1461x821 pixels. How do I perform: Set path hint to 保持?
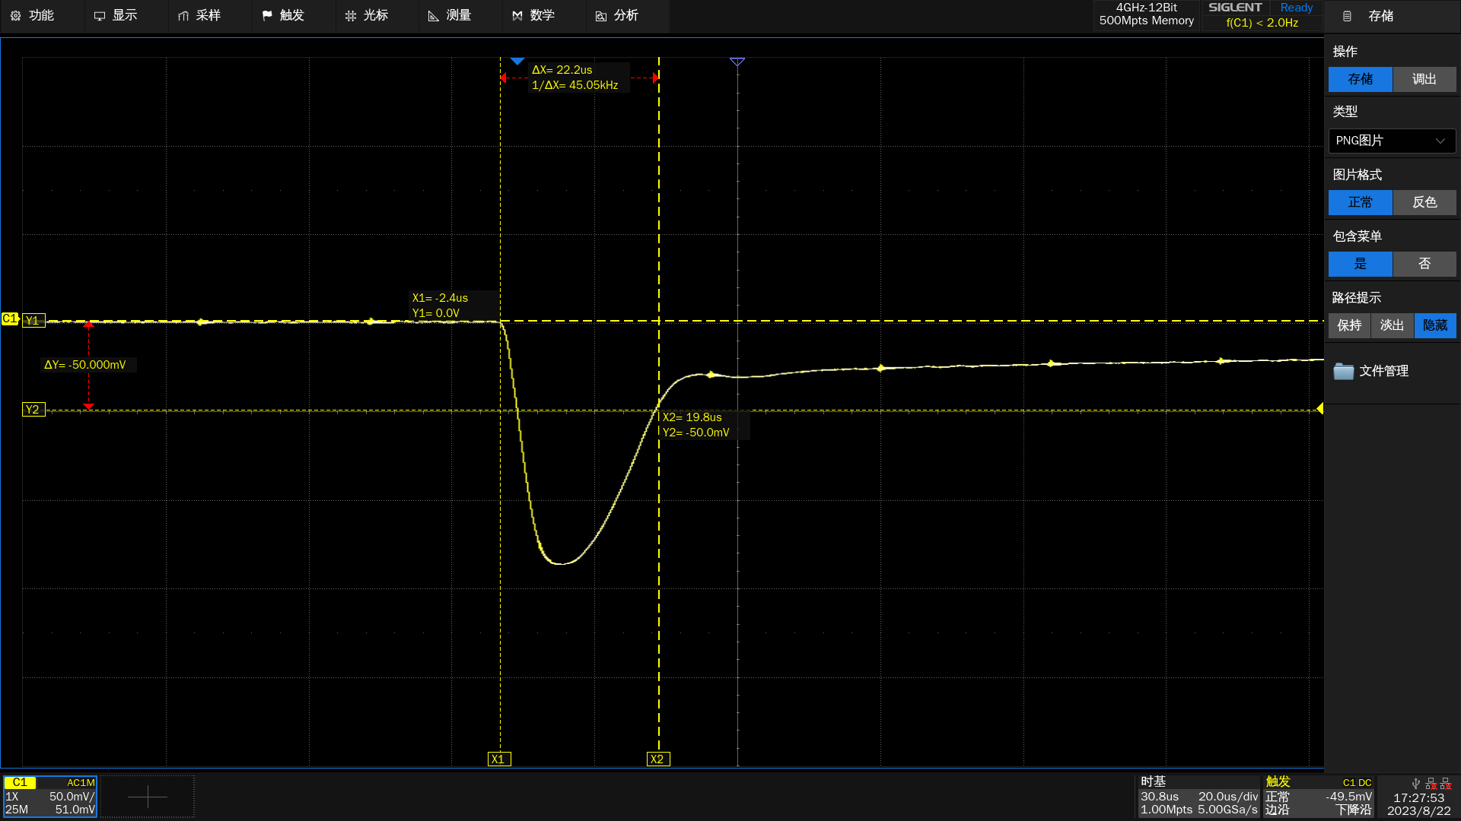pos(1349,325)
